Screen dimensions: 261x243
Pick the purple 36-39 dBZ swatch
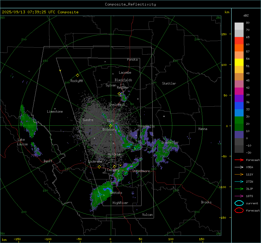(x=239, y=99)
